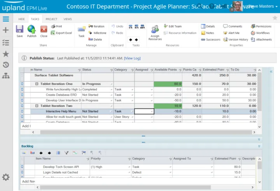
Task: Click the red Close icon
Action: (44, 29)
